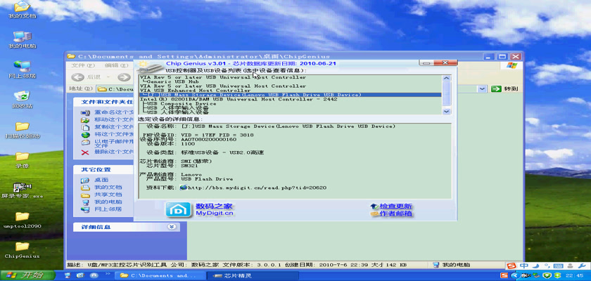Select VIA USB Enhanced Host Controller row
The width and height of the screenshot is (591, 281).
196,91
